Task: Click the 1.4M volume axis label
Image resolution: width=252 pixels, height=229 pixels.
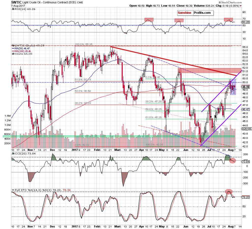Action: pyautogui.click(x=8, y=116)
